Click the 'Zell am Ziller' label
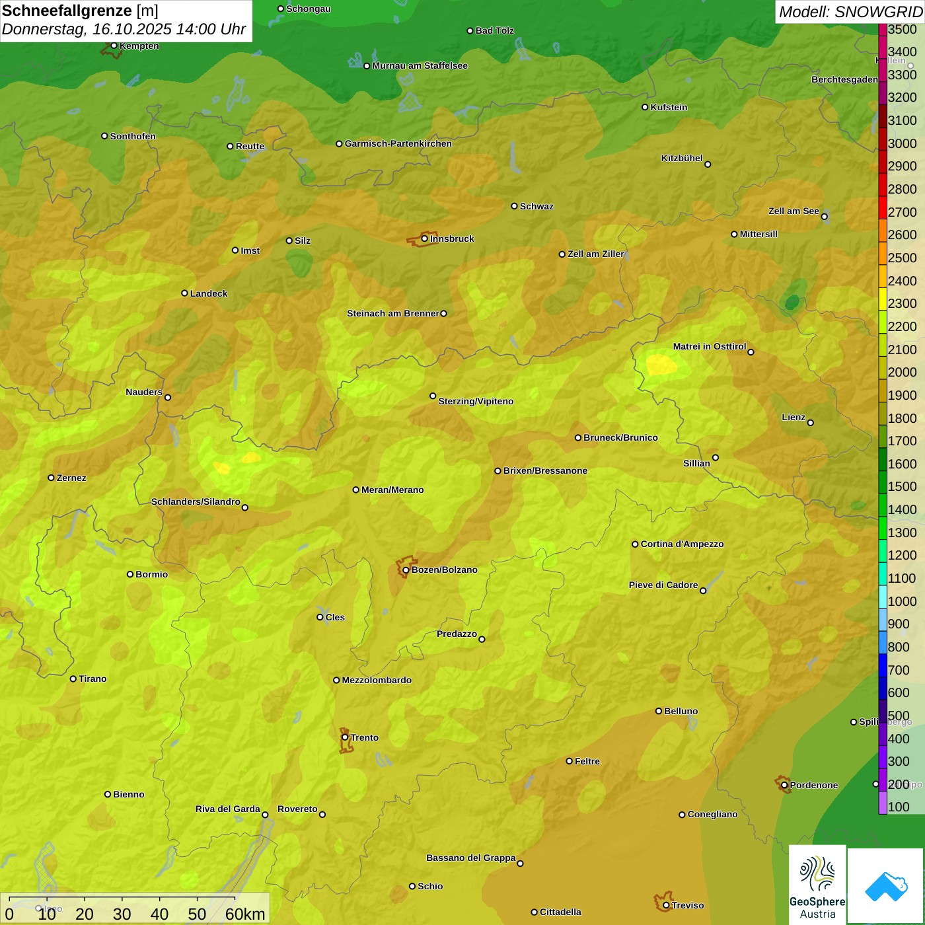The image size is (925, 925). click(596, 254)
